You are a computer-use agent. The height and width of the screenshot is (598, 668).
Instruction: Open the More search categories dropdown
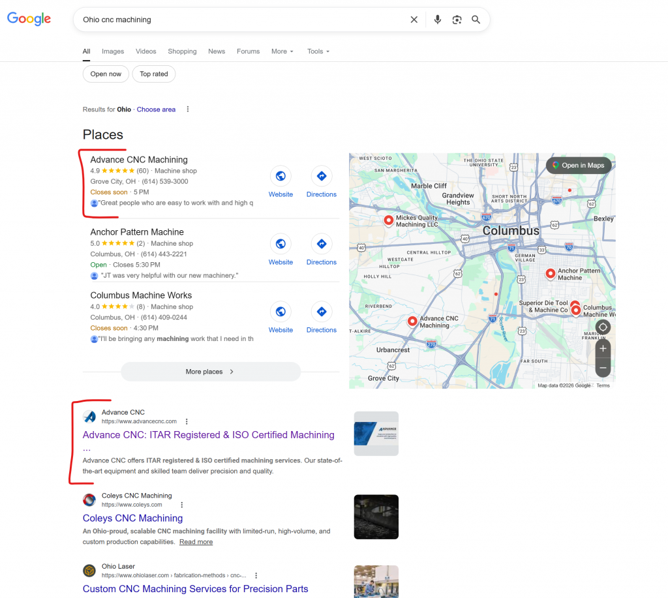(282, 51)
